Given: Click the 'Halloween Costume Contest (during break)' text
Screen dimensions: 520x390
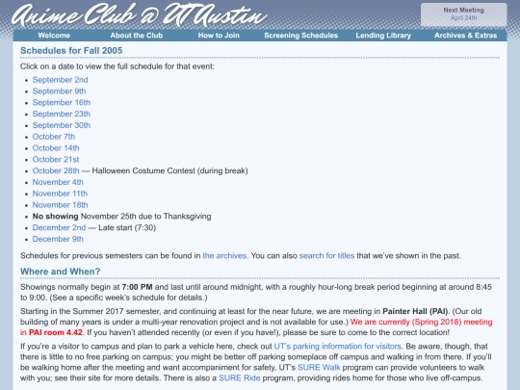Looking at the screenshot, I should [x=169, y=170].
